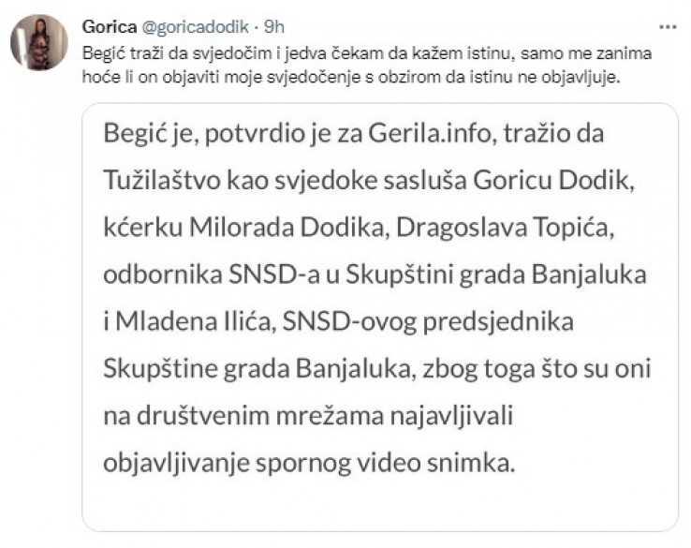Click 'Dragoslava Topića' in the attached image
Image resolution: width=691 pixels, height=548 pixels.
505,229
